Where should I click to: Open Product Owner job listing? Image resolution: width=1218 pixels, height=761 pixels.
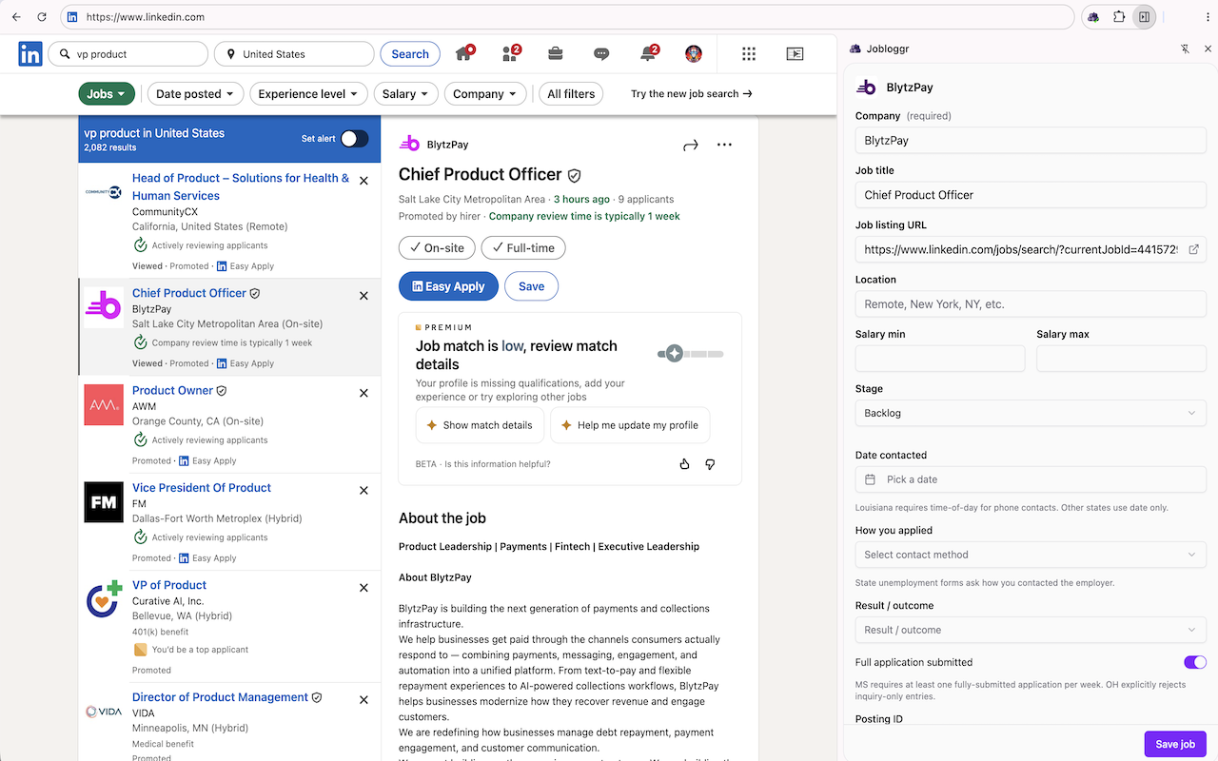point(173,390)
